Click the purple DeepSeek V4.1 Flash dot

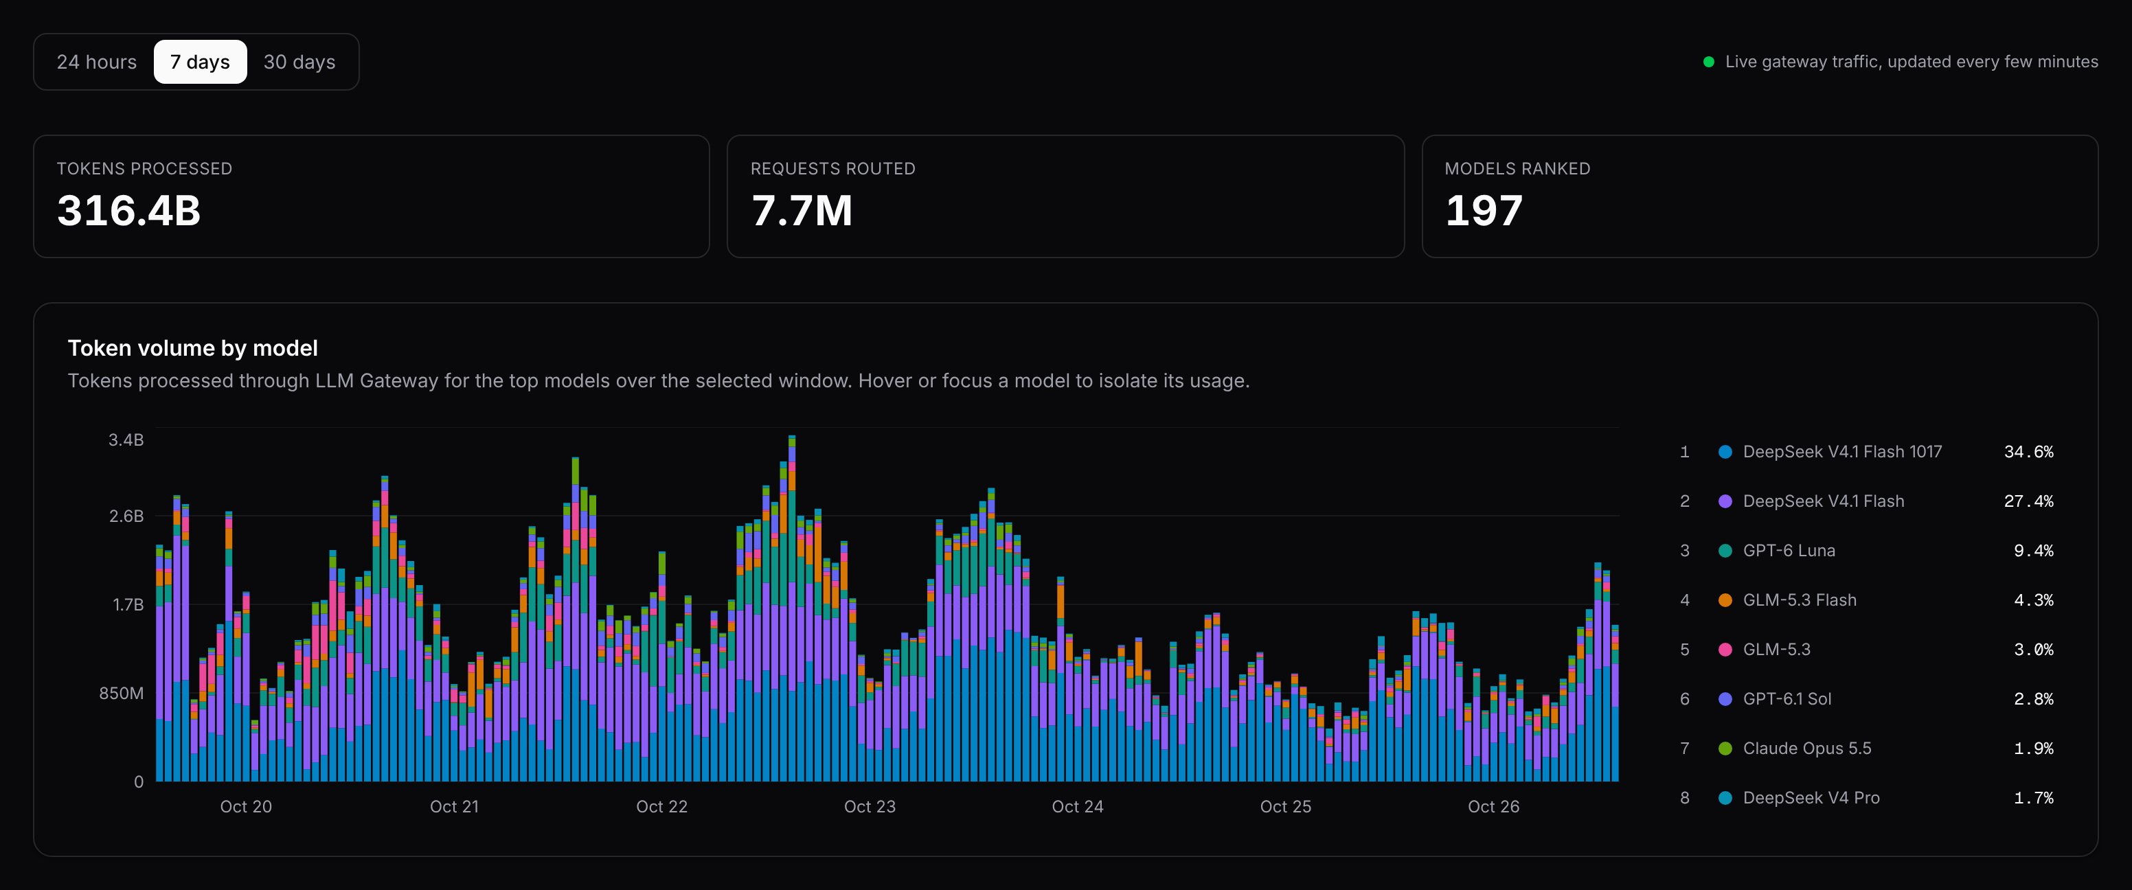(1725, 502)
